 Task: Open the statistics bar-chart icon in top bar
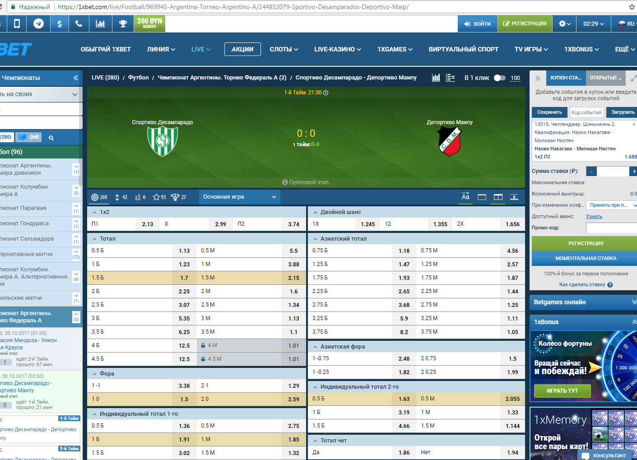[100, 23]
